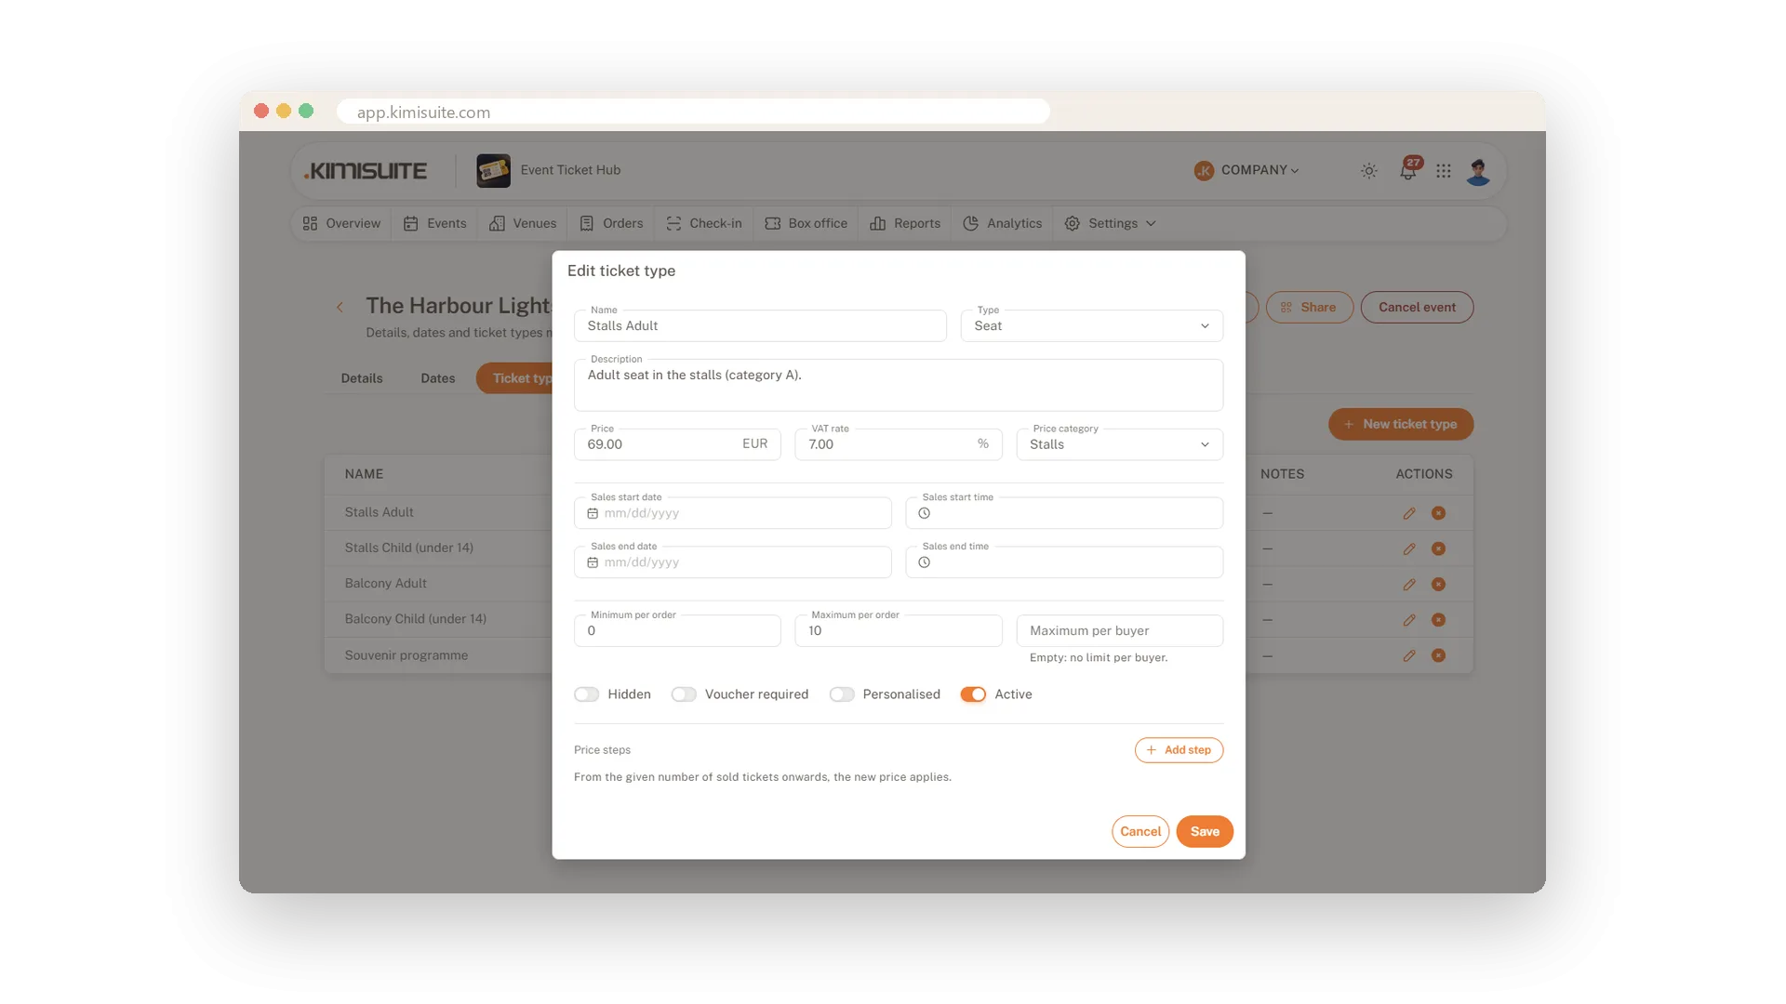This screenshot has width=1786, height=1004.
Task: Save the ticket type
Action: click(x=1205, y=832)
